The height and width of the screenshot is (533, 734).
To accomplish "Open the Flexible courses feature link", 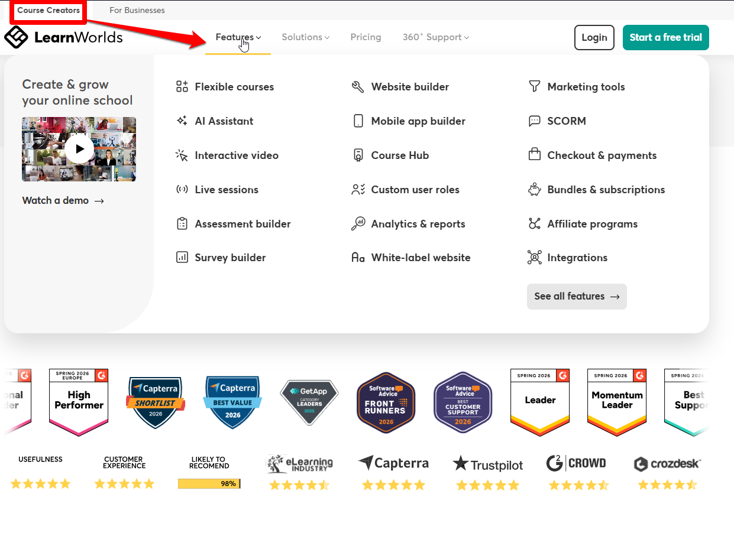I will (x=234, y=87).
